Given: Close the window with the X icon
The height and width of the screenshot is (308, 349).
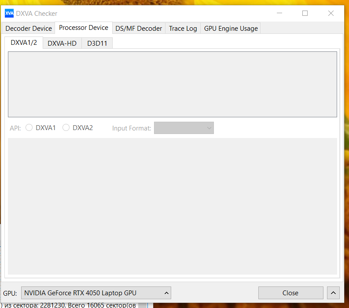Looking at the screenshot, I should click(331, 13).
